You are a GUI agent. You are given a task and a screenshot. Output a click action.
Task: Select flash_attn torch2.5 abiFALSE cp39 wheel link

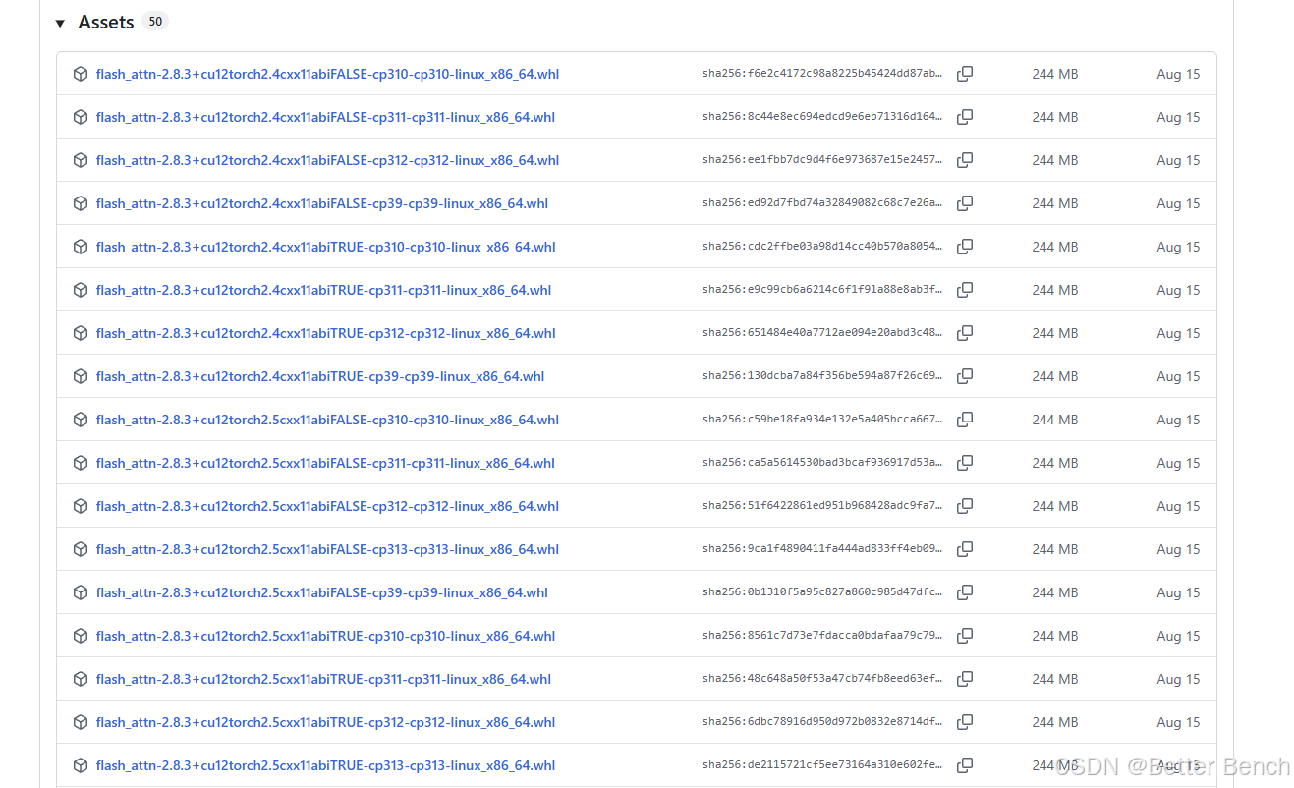[322, 592]
